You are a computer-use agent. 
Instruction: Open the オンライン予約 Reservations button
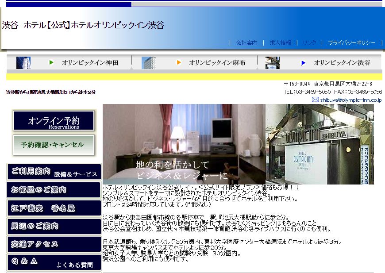(54, 120)
